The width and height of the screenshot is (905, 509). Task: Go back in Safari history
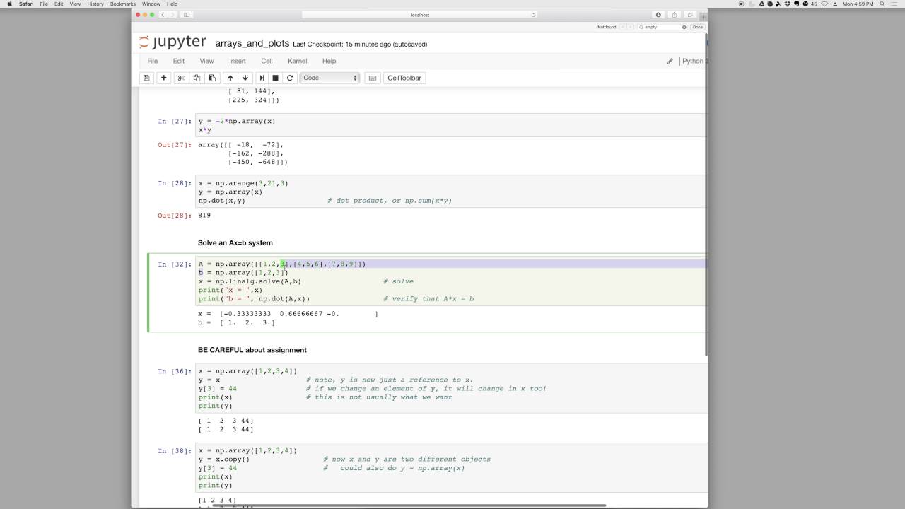point(163,15)
